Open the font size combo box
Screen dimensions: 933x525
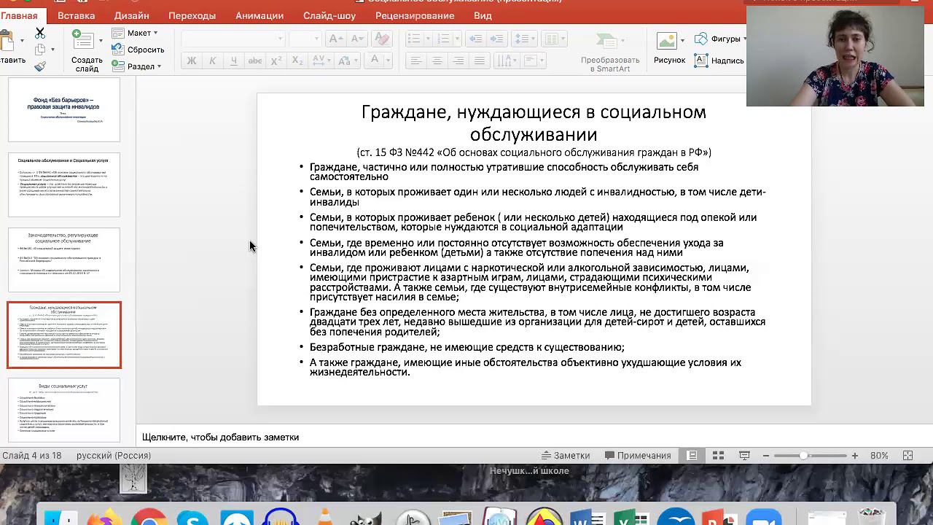click(305, 39)
